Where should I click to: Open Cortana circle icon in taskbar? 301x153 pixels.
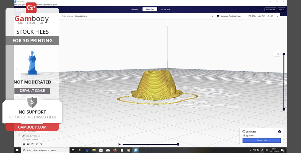(73, 150)
